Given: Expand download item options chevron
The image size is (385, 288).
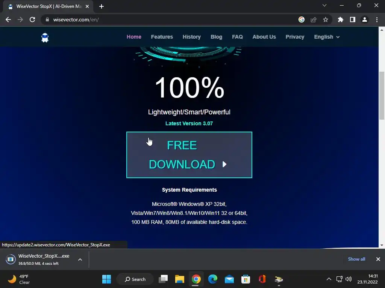Looking at the screenshot, I should [x=80, y=259].
